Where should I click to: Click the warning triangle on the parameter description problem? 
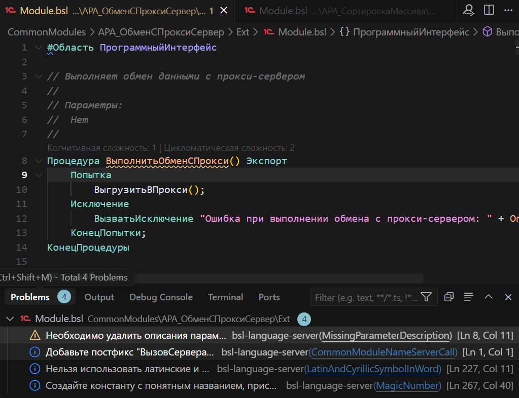click(x=34, y=335)
